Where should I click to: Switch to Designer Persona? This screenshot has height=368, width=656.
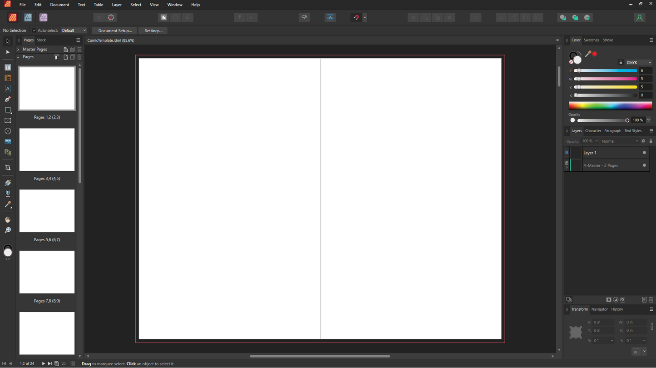[28, 18]
